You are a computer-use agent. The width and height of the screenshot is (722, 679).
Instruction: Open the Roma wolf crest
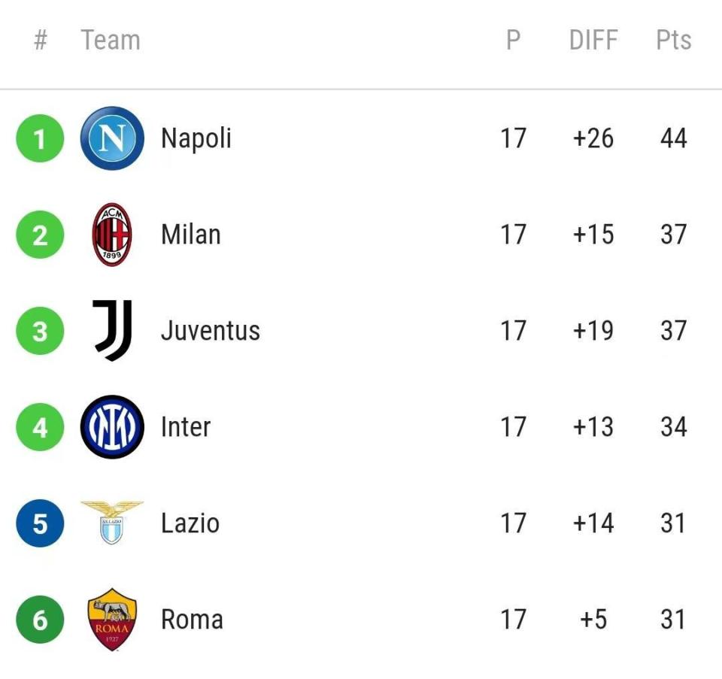tap(112, 619)
